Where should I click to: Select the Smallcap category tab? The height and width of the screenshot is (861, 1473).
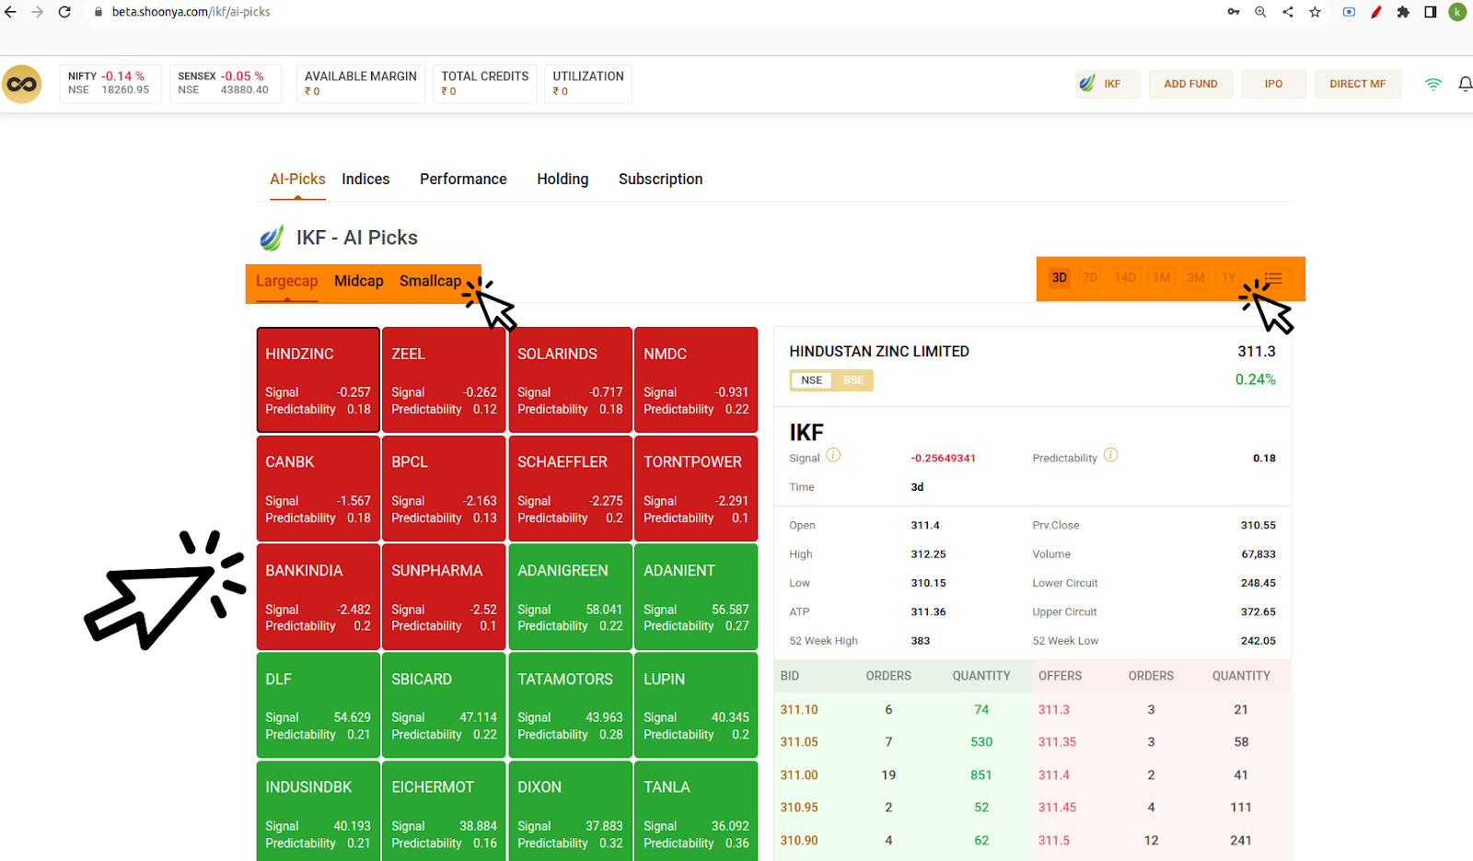(x=430, y=281)
